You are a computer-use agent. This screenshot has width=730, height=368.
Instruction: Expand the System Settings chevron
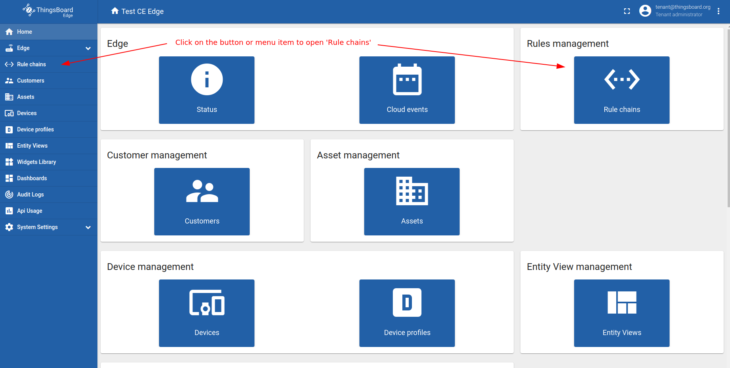tap(88, 227)
